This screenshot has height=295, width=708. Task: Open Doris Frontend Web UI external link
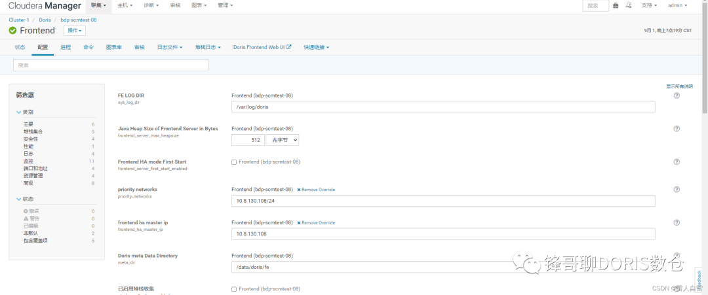[x=262, y=47]
